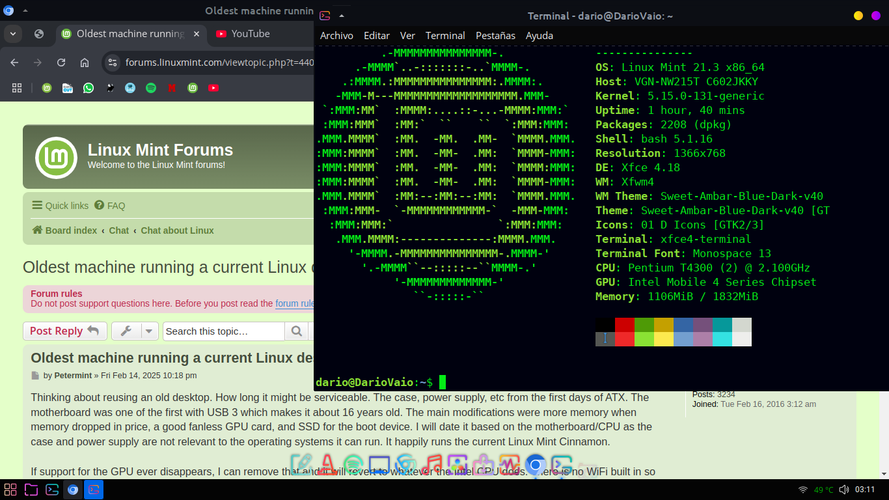Screen dimensions: 889x500
Task: Click the yellow terminal window button
Action: pos(858,16)
